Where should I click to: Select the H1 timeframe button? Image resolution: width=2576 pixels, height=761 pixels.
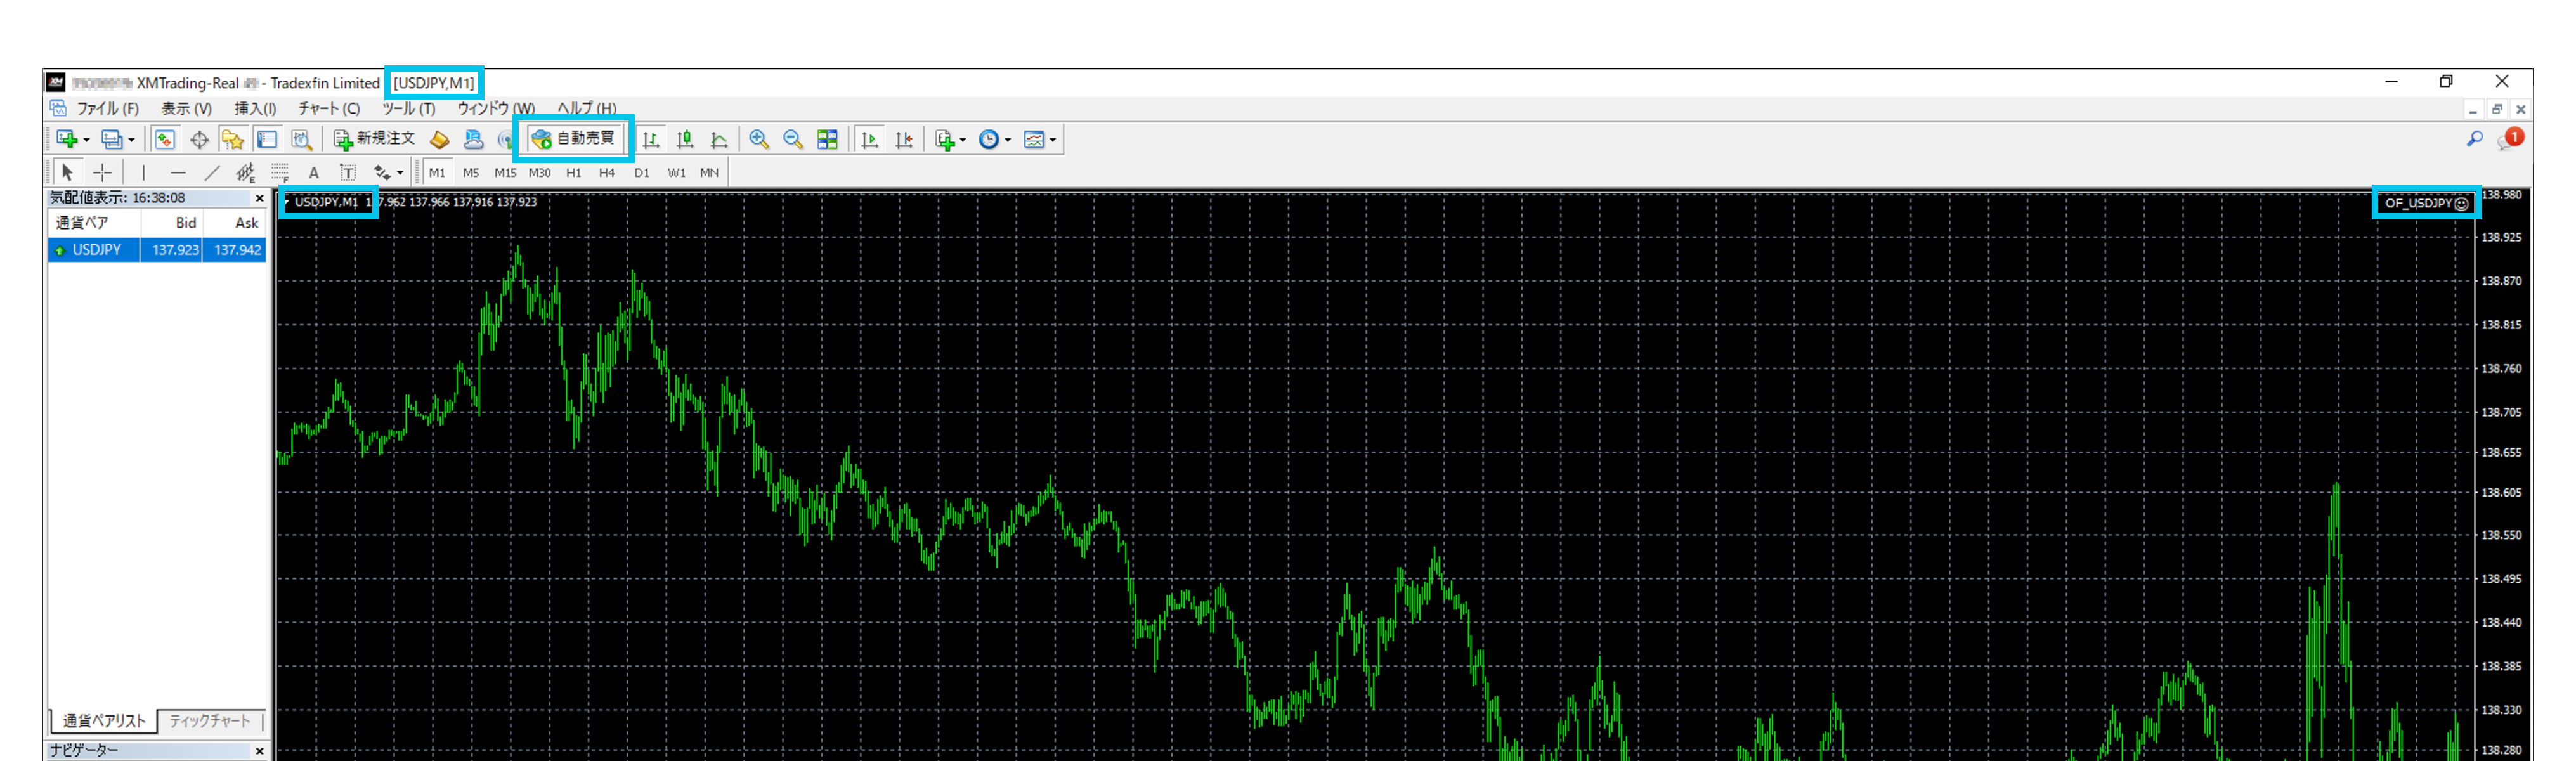[573, 173]
